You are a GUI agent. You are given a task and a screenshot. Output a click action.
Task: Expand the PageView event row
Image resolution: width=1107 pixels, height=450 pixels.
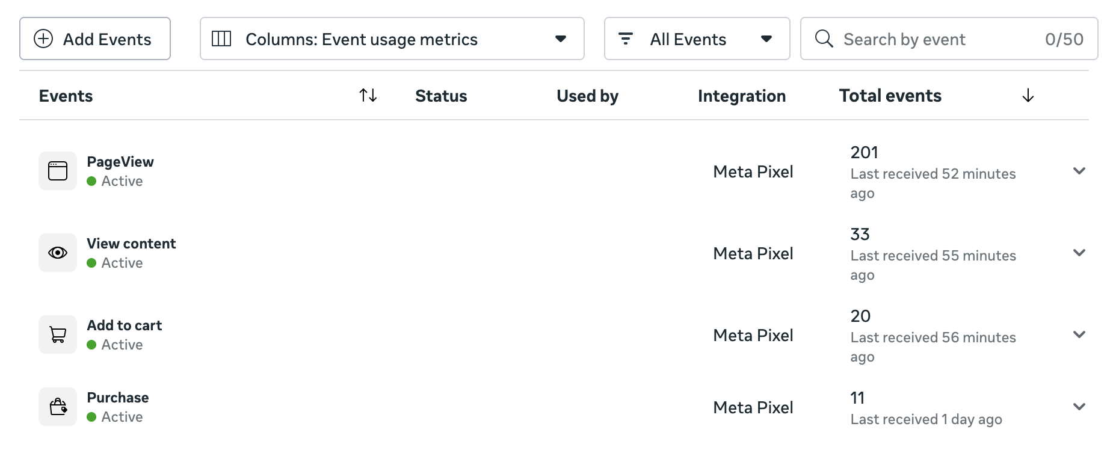click(1079, 171)
